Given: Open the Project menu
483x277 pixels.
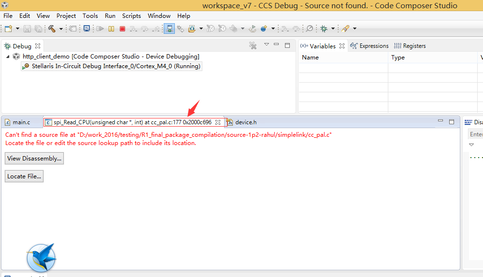Looking at the screenshot, I should (x=66, y=16).
